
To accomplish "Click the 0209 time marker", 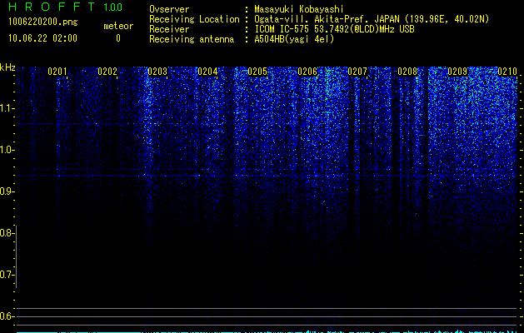I will [x=457, y=72].
